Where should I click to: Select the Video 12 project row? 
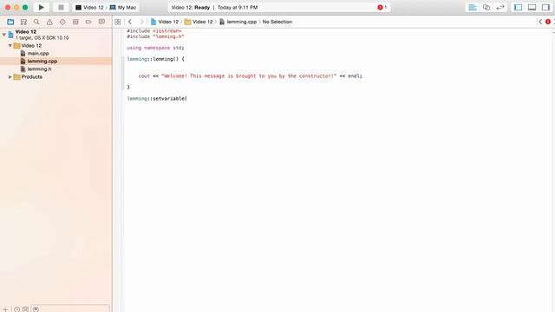pos(55,35)
